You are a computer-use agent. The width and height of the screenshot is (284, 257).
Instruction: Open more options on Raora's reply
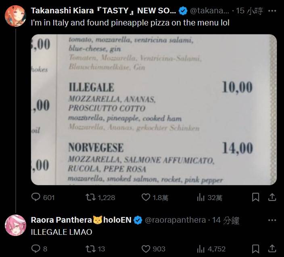tap(272, 220)
